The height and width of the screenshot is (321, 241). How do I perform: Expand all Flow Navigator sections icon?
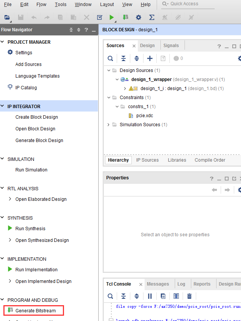click(x=79, y=30)
